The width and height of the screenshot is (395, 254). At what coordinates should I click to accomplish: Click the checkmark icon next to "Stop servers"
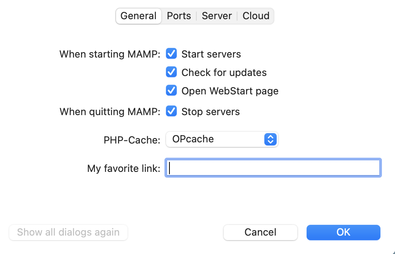[171, 111]
